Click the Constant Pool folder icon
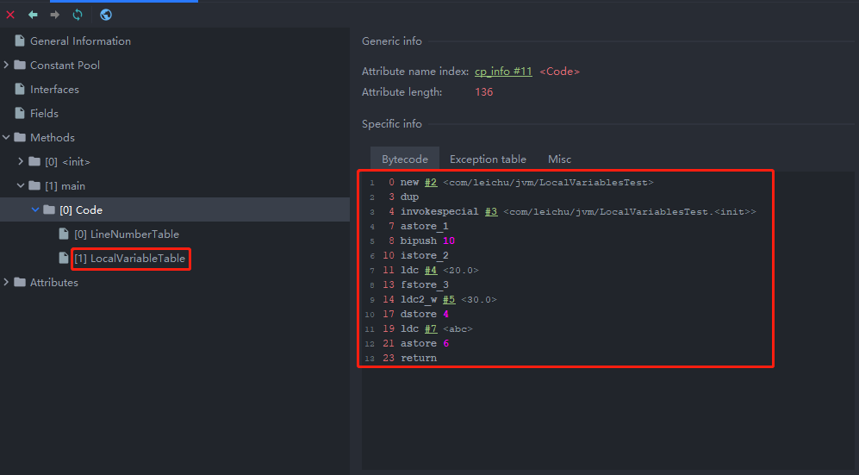The width and height of the screenshot is (859, 475). (x=20, y=66)
